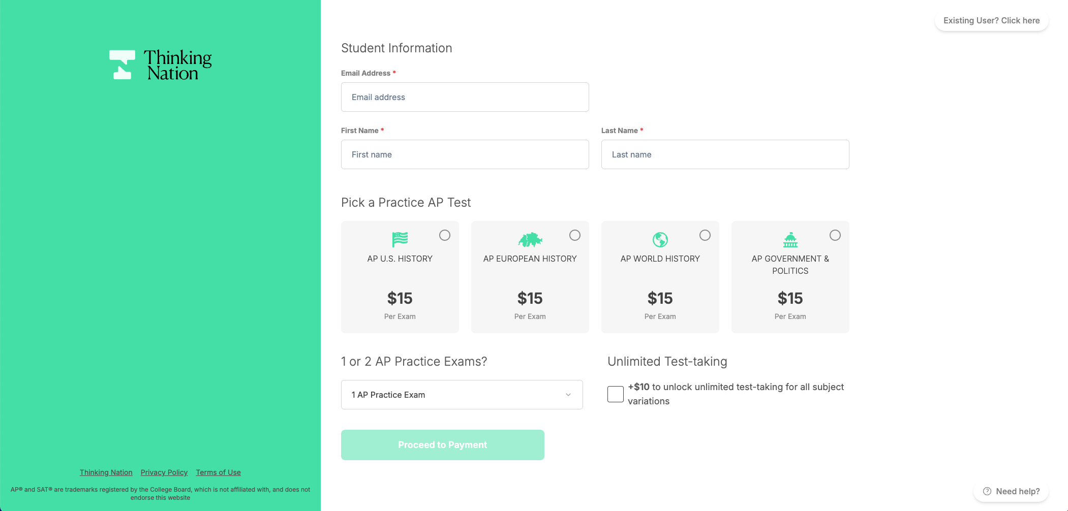Open the Privacy Policy link
Image resolution: width=1068 pixels, height=511 pixels.
pyautogui.click(x=164, y=472)
